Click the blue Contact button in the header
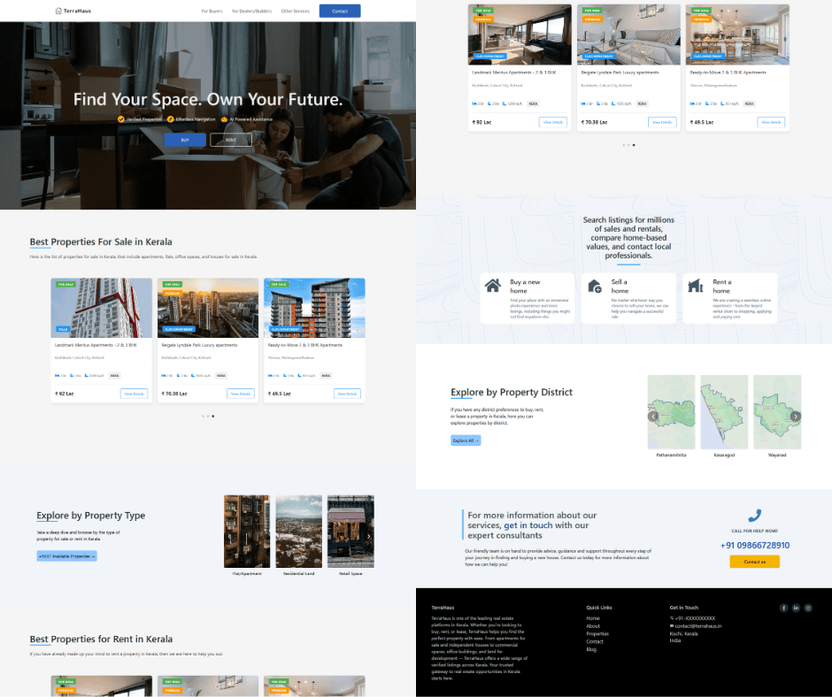Image resolution: width=832 pixels, height=697 pixels. click(340, 11)
